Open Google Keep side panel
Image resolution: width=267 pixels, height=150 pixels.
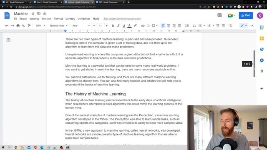[262, 38]
